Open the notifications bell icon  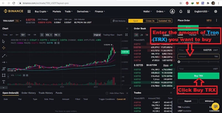point(181,11)
